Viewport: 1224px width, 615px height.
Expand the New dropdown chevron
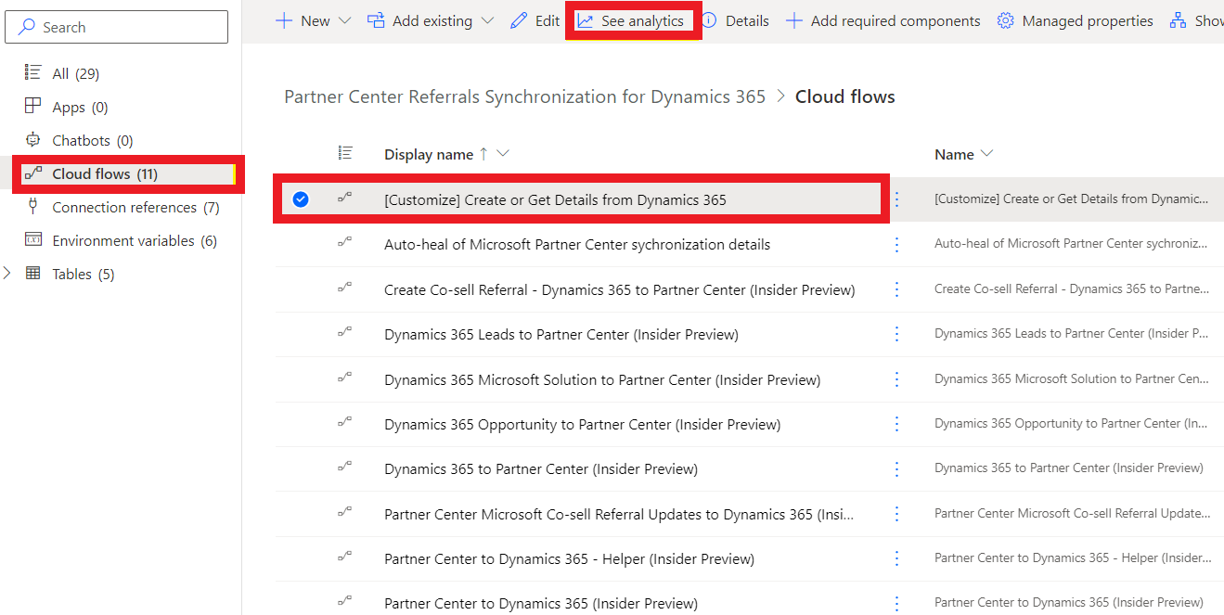tap(345, 20)
